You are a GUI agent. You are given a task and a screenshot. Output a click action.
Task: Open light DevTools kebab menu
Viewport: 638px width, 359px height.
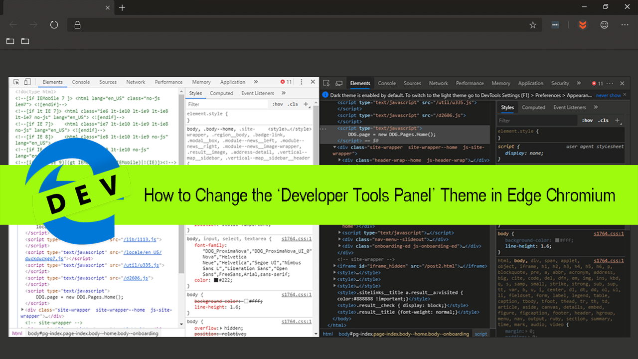[x=301, y=82]
